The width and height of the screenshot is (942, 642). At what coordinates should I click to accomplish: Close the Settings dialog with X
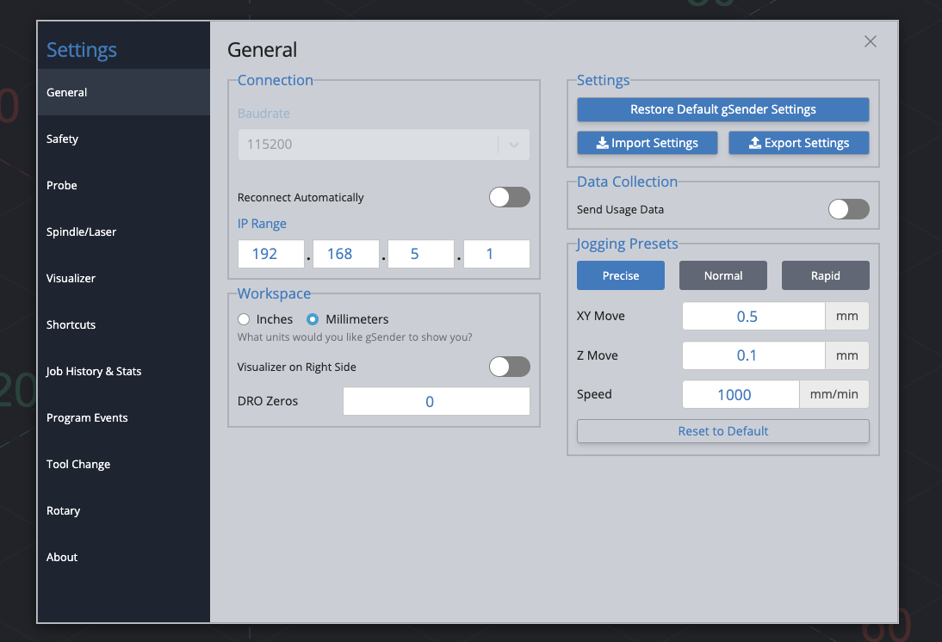[870, 41]
